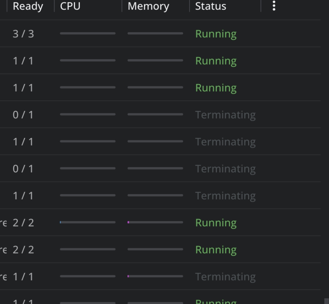Open the three-dot column options menu
Screen dimensions: 329x304
click(274, 6)
